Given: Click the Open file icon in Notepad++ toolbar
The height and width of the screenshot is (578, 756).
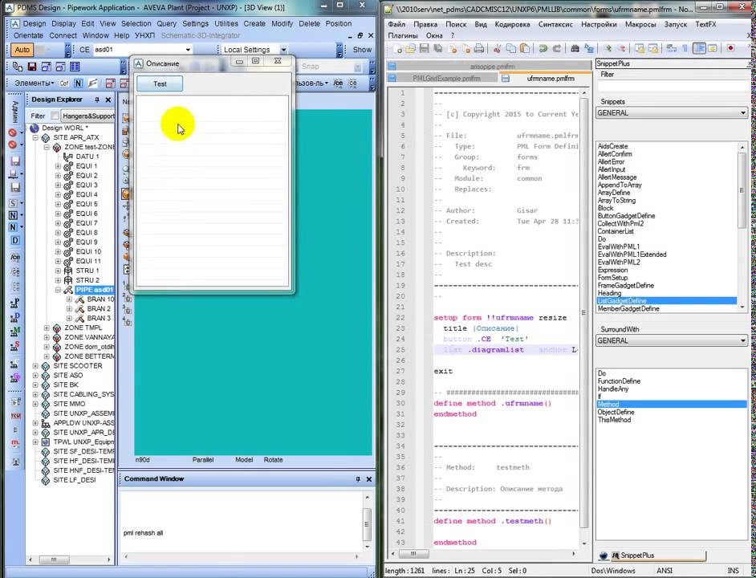Looking at the screenshot, I should pyautogui.click(x=410, y=48).
